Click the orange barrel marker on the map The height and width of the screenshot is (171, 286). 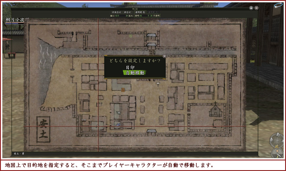(x=123, y=90)
